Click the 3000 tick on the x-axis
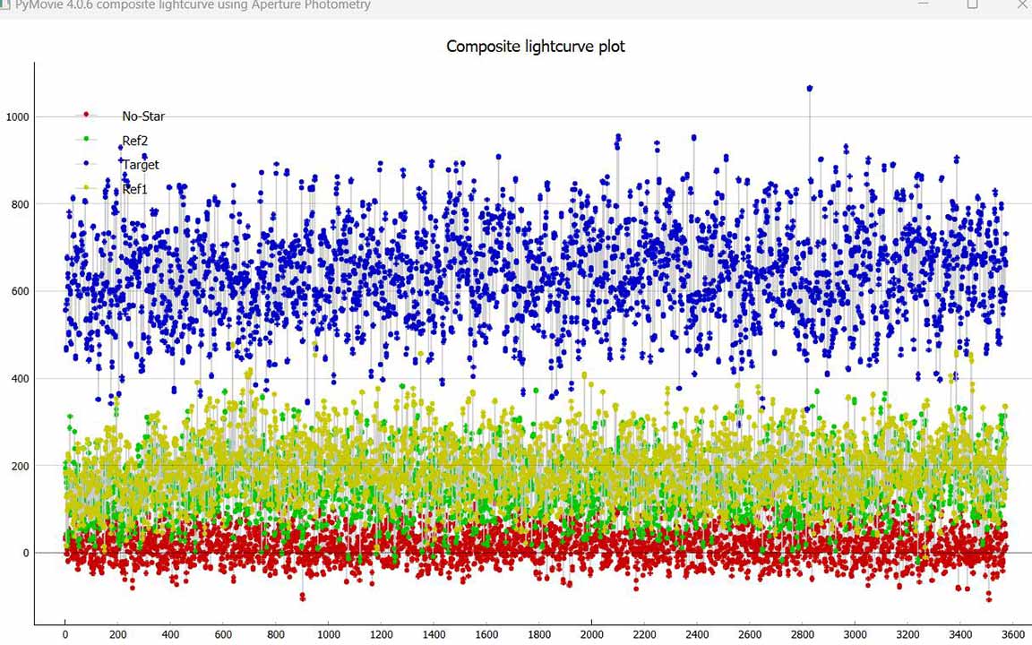Screen dimensions: 1032x645 pos(855,634)
